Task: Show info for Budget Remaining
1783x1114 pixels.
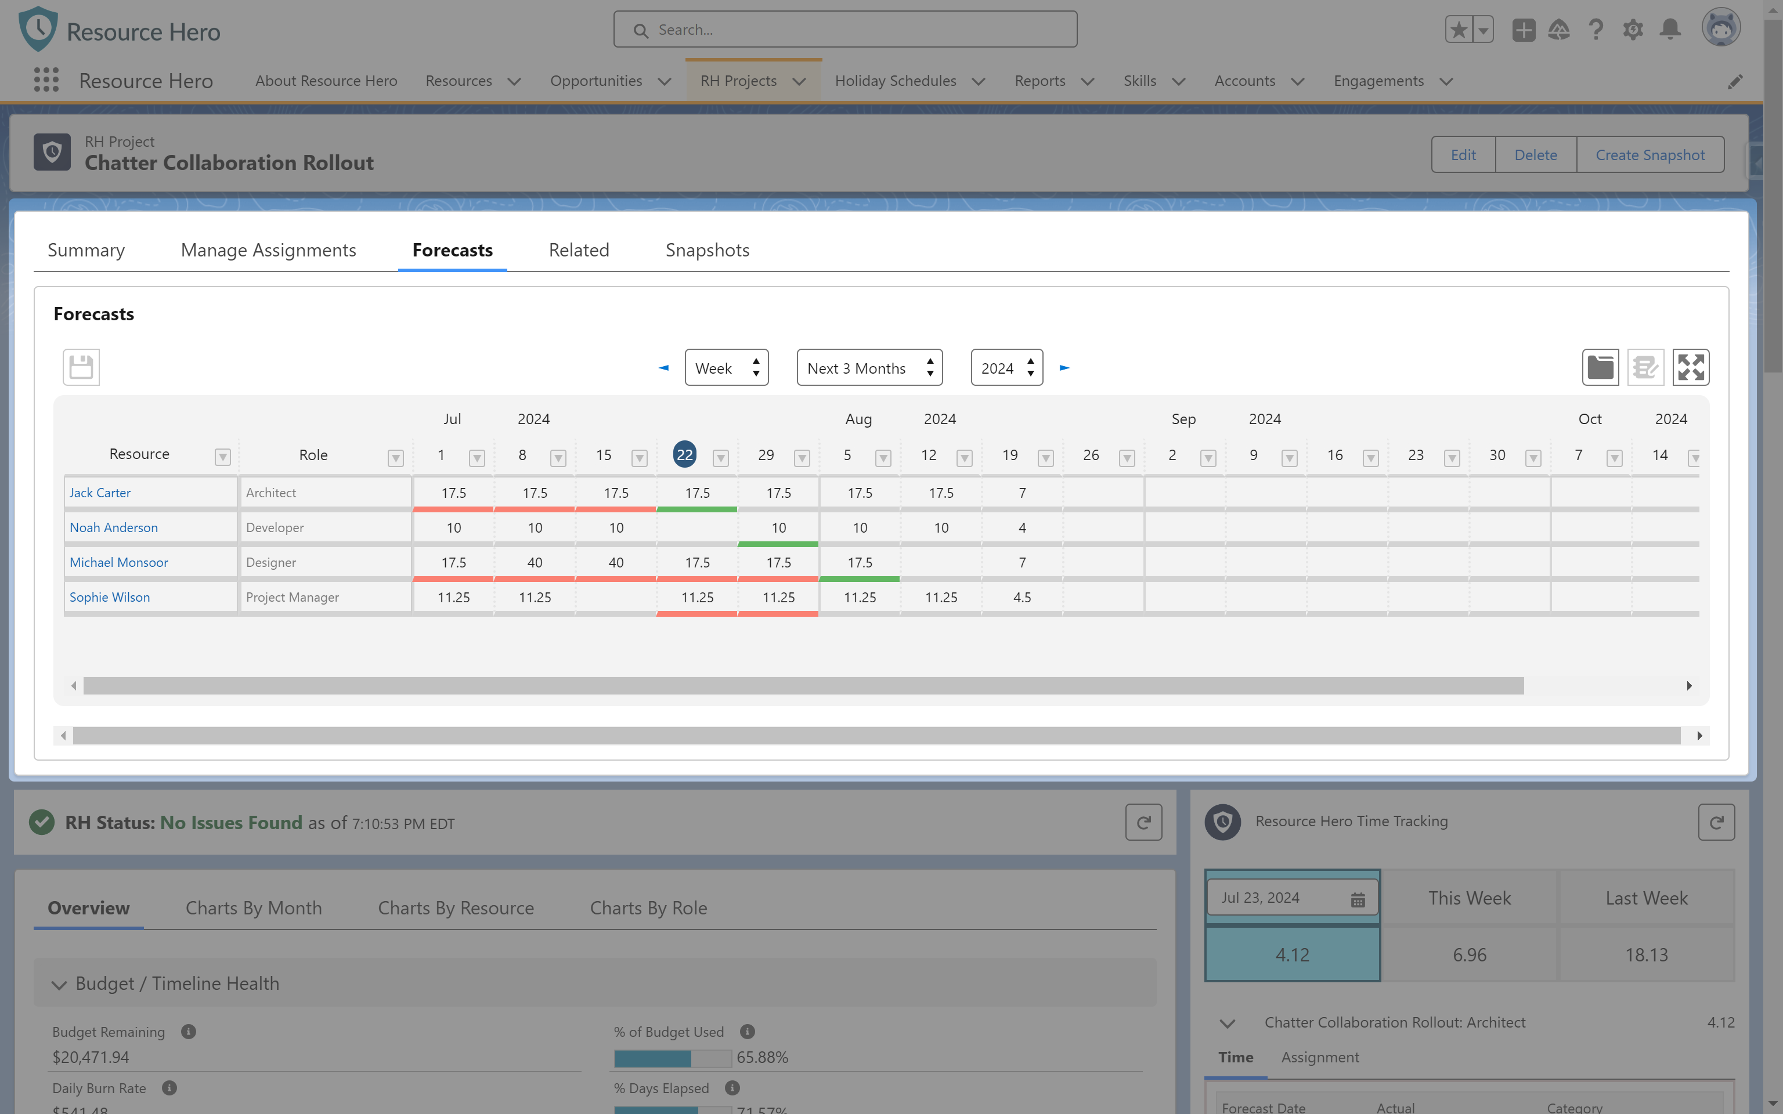Action: [x=189, y=1032]
